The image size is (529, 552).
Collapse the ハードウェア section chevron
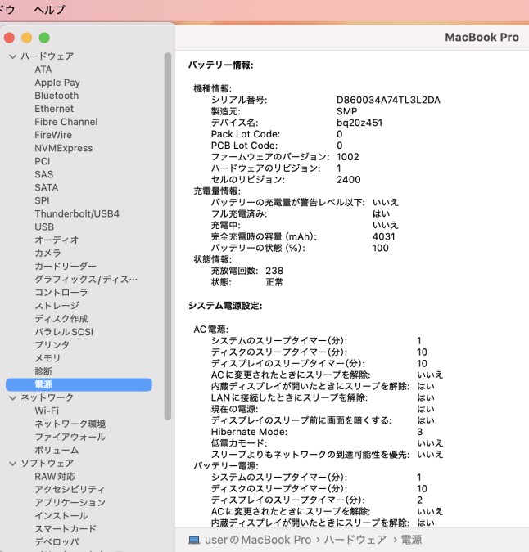pyautogui.click(x=12, y=56)
